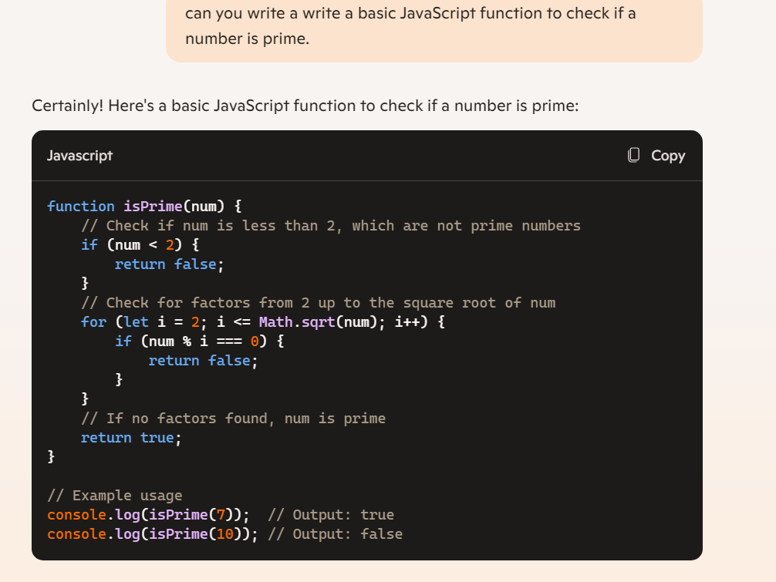Click the copy clipboard icon in code header
The height and width of the screenshot is (582, 776).
(x=634, y=155)
